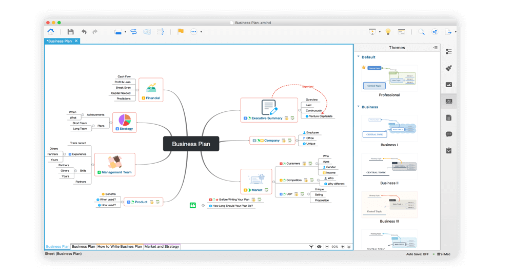
Task: Open Themes panel options menu
Action: point(435,48)
